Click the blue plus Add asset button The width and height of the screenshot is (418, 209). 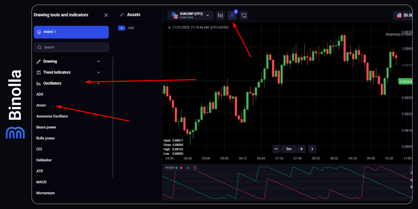click(121, 28)
